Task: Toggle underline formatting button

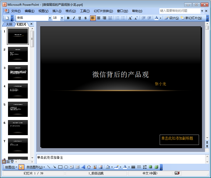Action: pos(80,18)
